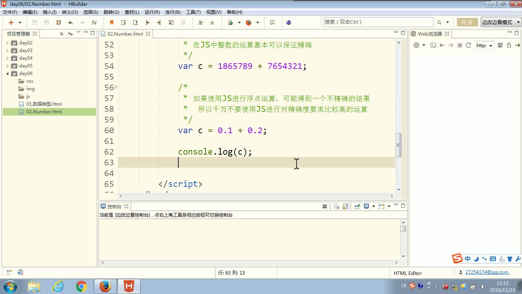Toggle the word wrap toolbar icon

(171, 23)
